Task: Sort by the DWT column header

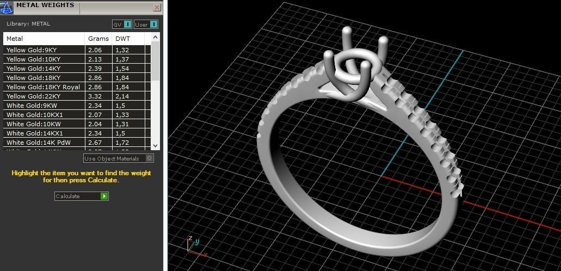Action: coord(128,39)
